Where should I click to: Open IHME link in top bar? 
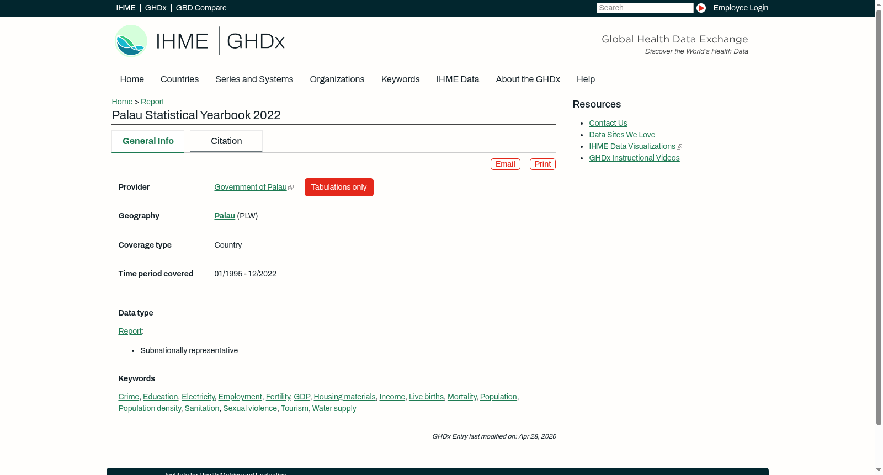[x=126, y=8]
